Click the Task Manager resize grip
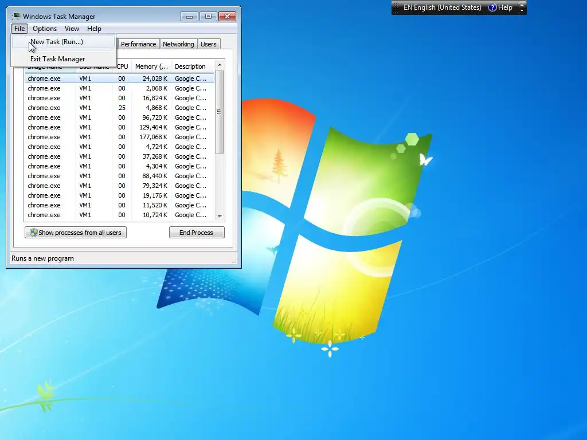 tap(234, 261)
